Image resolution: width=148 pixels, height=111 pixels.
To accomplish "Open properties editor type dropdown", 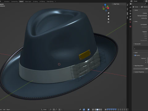I will 131,4.
